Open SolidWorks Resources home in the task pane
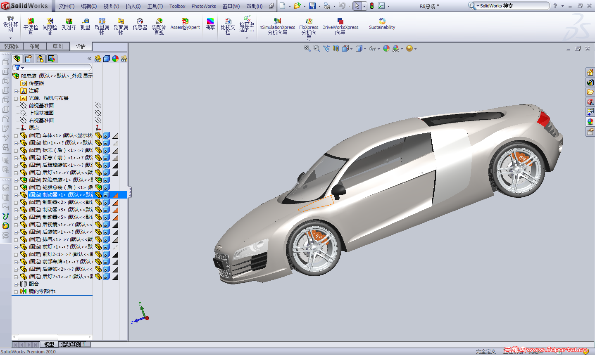Viewport: 595px width, 355px height. pyautogui.click(x=590, y=72)
